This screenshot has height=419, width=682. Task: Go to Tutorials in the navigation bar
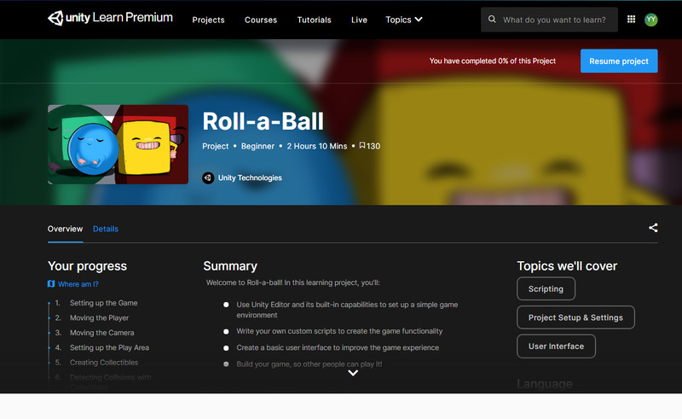coord(314,20)
